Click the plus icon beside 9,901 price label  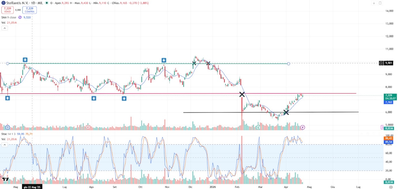click(x=381, y=63)
